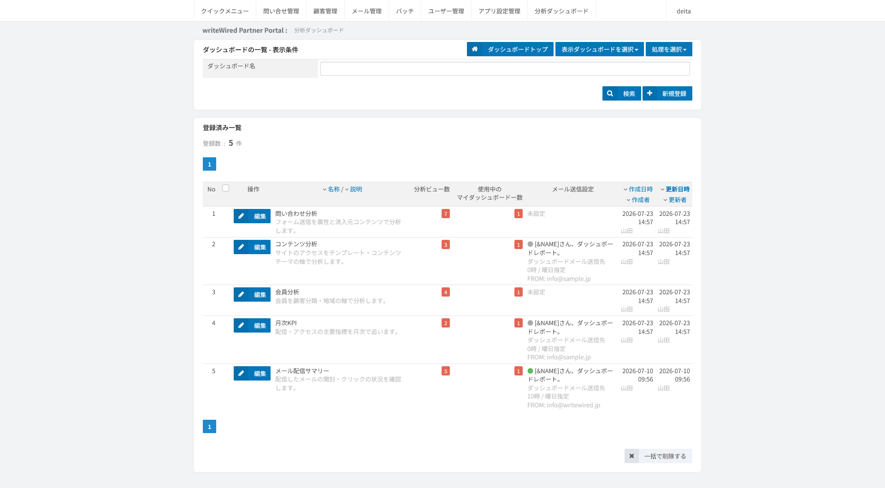This screenshot has height=488, width=885.
Task: Click 編集 button for 問い合わせ分析
Action: (x=252, y=216)
